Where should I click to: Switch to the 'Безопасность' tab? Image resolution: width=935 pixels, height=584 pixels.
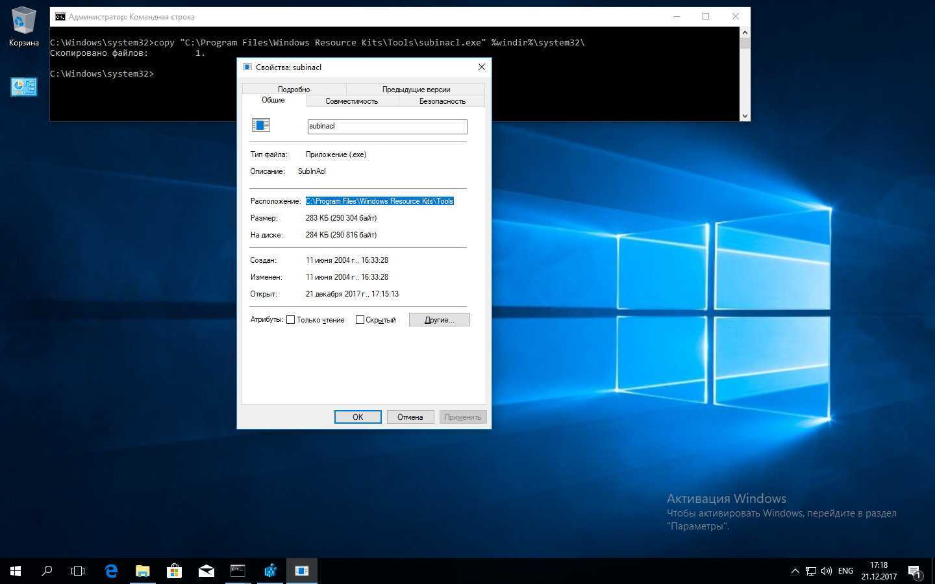click(442, 101)
